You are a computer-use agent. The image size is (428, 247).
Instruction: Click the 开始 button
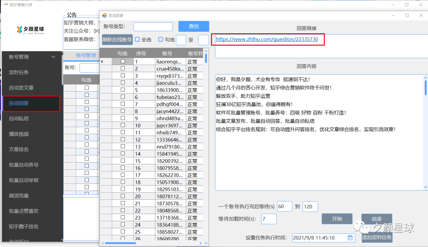[x=337, y=219]
